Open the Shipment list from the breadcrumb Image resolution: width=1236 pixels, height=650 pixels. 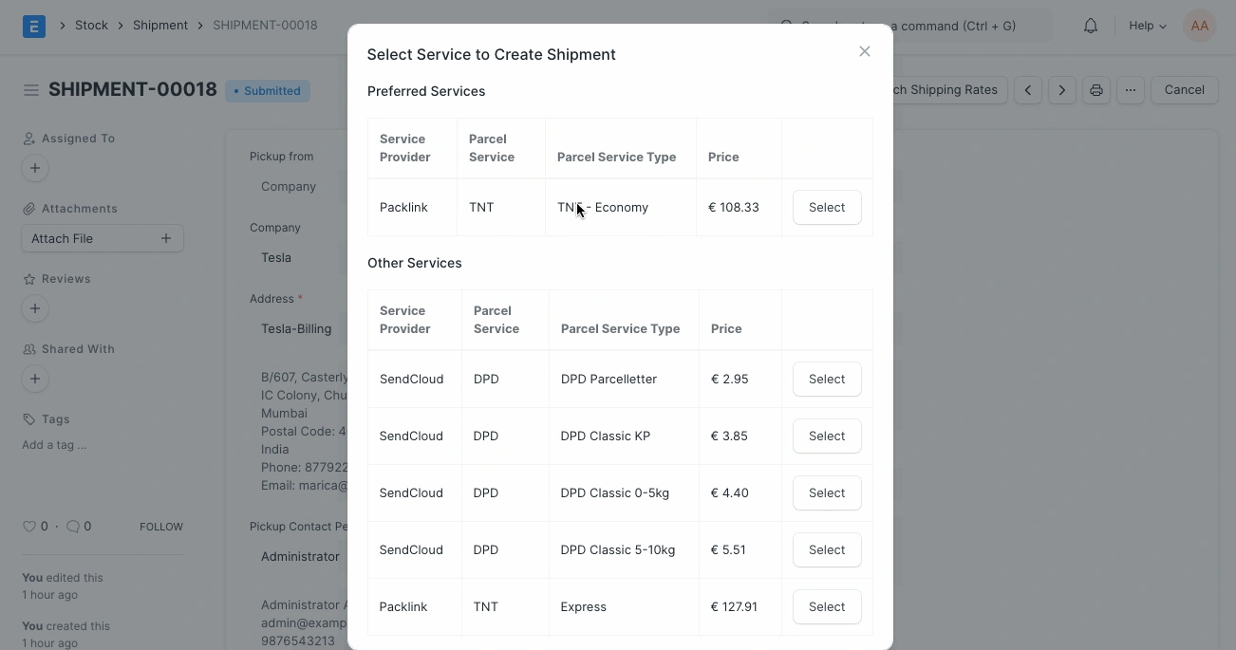click(159, 26)
